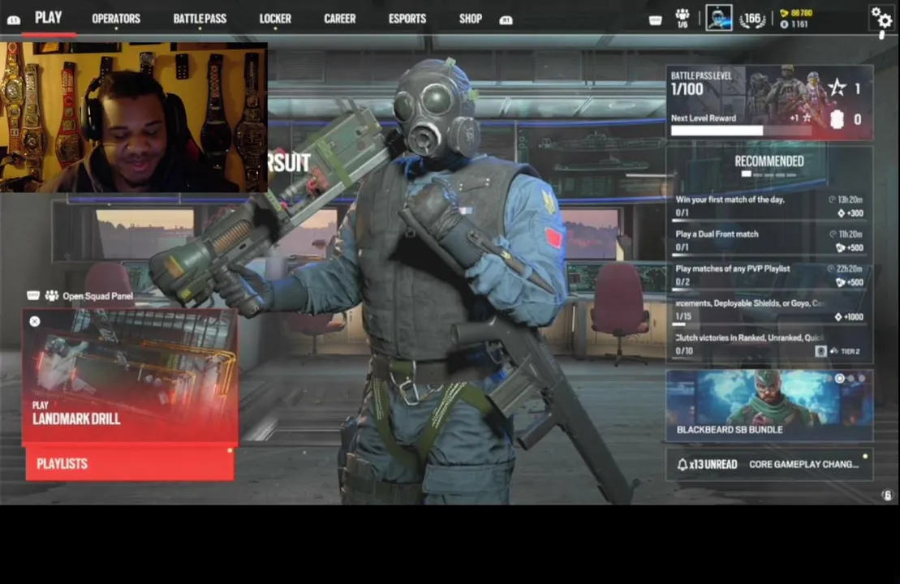Image resolution: width=900 pixels, height=584 pixels.
Task: Select the first Recommended page indicator
Action: (x=746, y=174)
